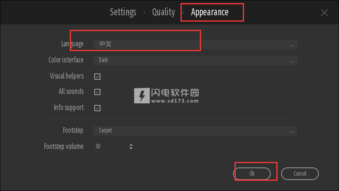339x191 pixels.
Task: Expand the Footstep dropdown showing Carpet
Action: (x=195, y=131)
